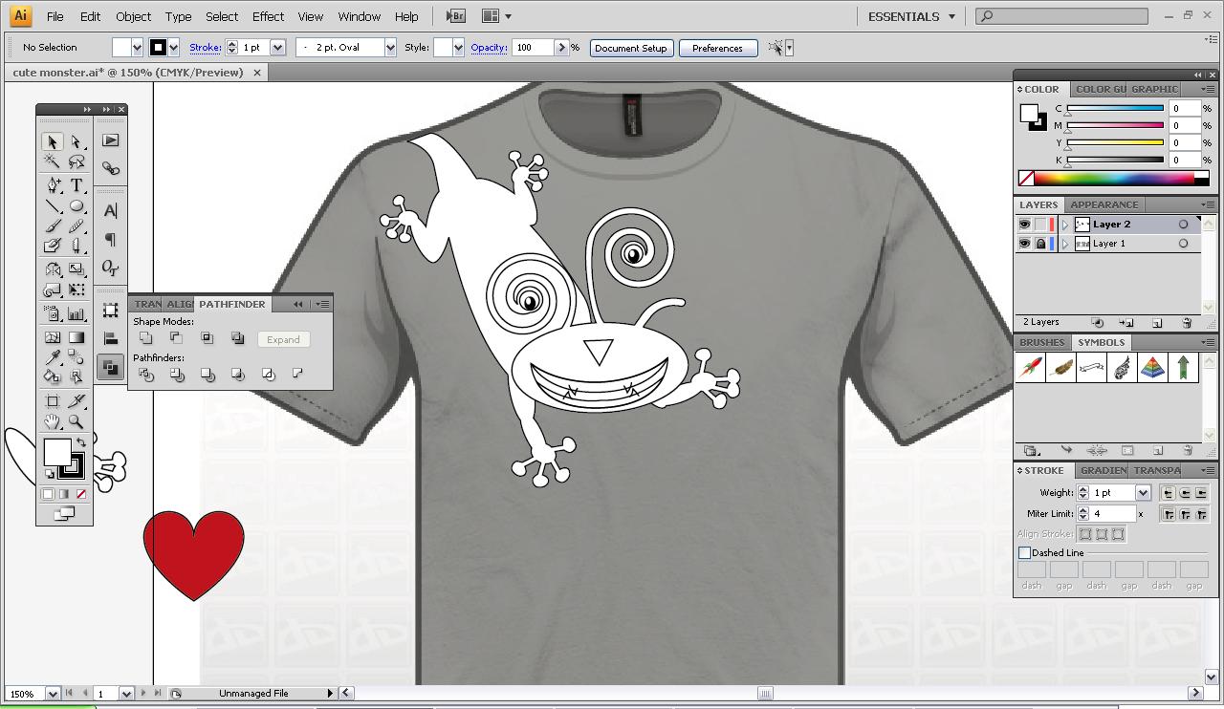This screenshot has height=709, width=1224.
Task: Hide Layer 2 with its eye icon
Action: click(1024, 225)
